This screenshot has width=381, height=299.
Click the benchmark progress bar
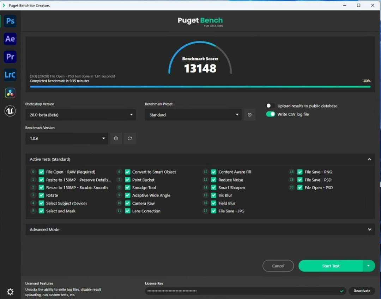pyautogui.click(x=200, y=86)
